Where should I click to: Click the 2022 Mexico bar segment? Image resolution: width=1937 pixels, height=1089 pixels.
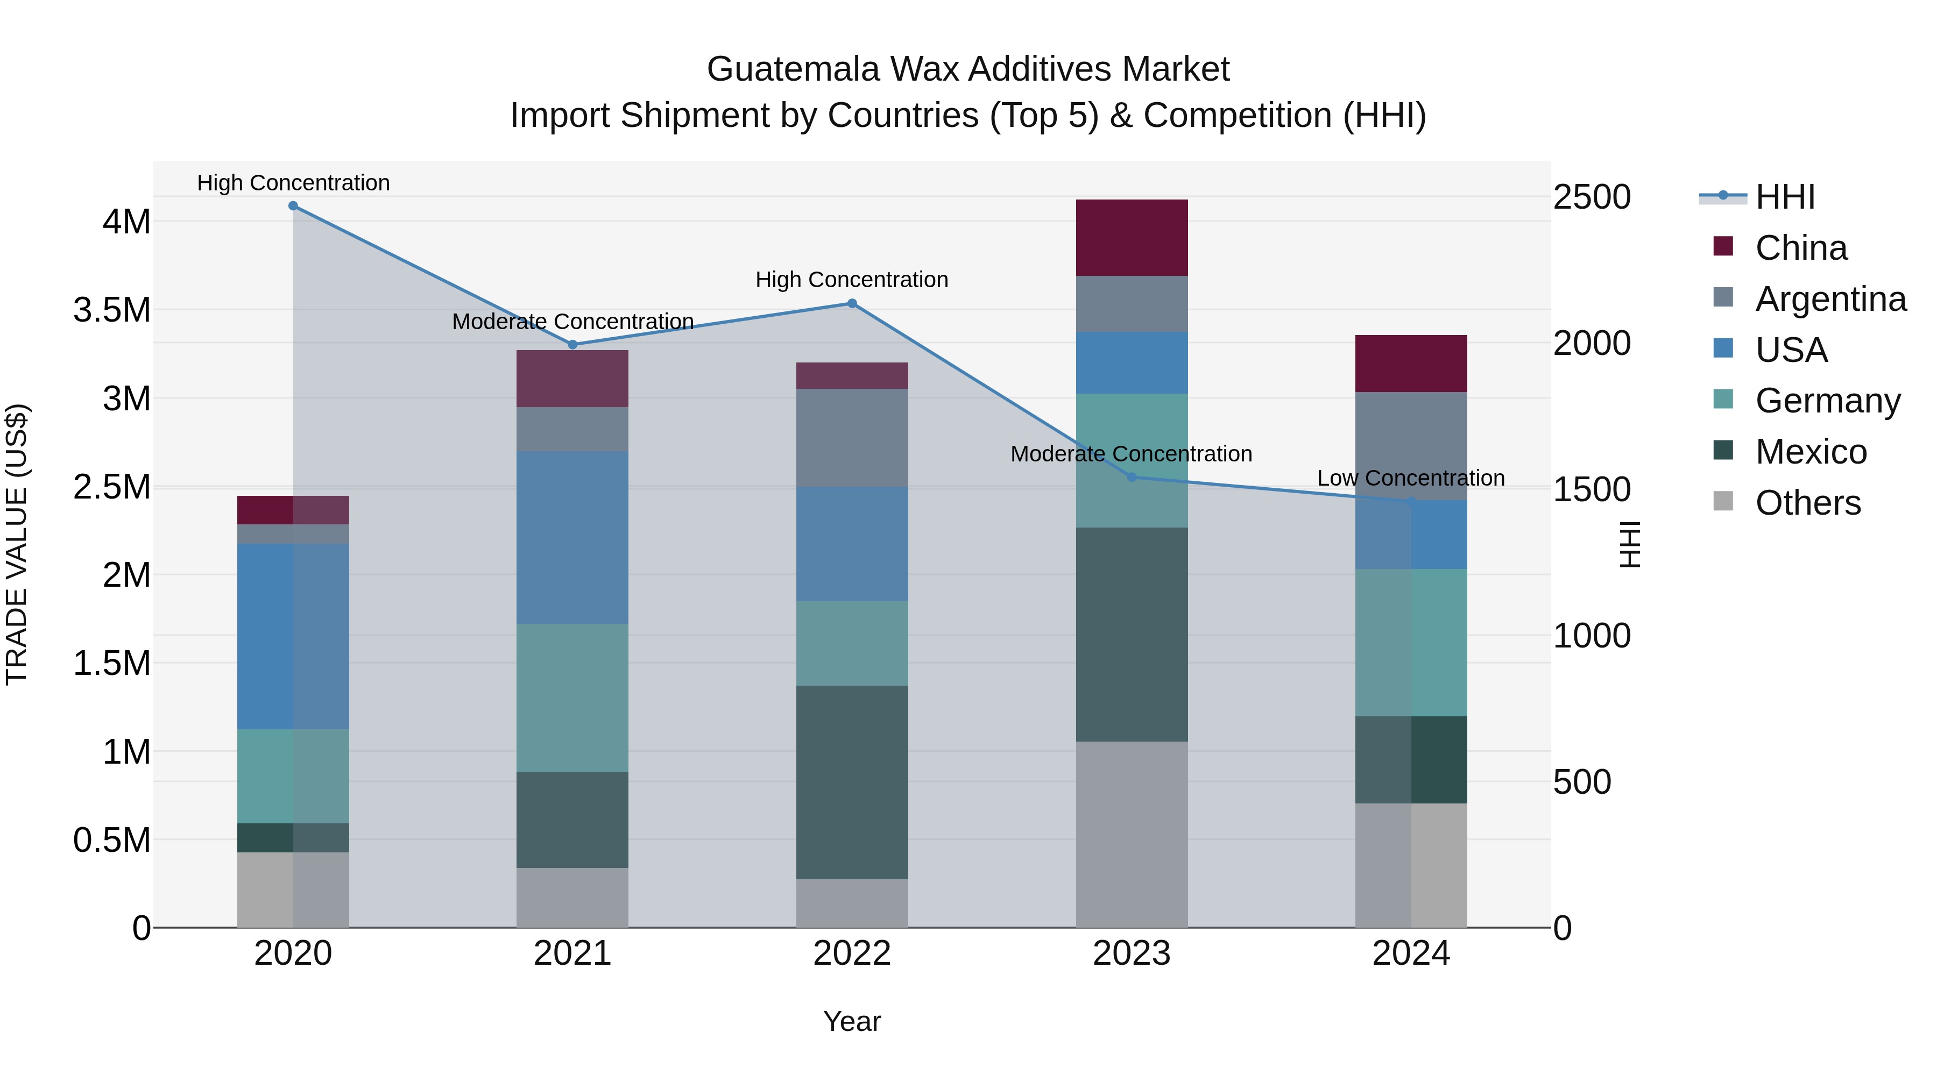pos(852,782)
